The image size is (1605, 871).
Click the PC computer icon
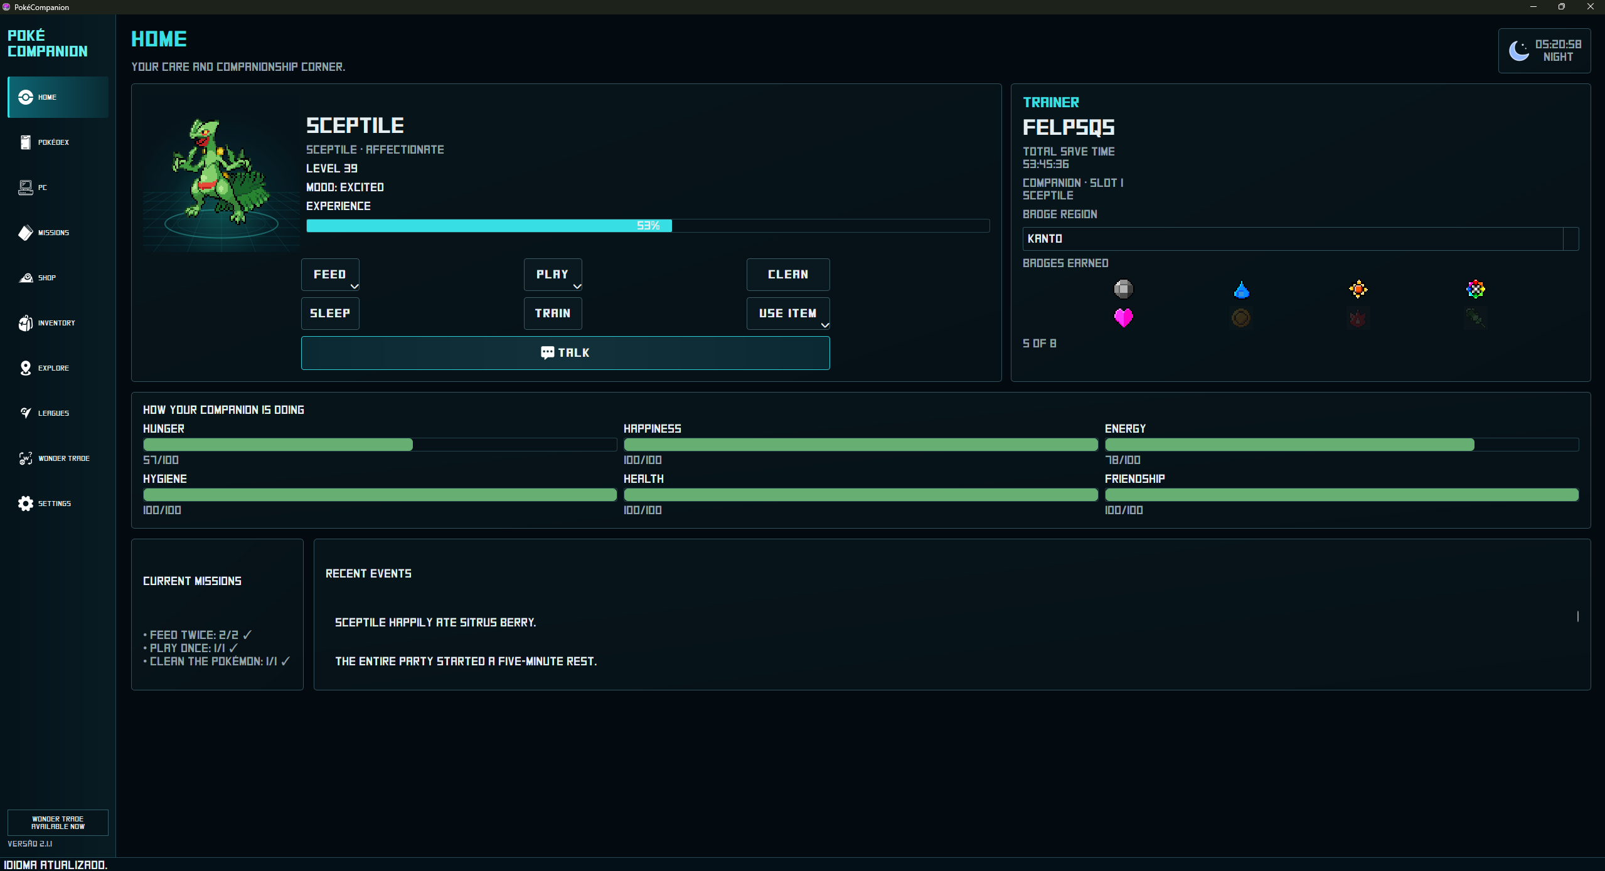[26, 187]
